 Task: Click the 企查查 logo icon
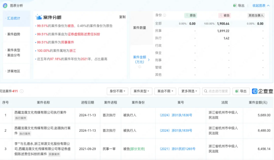(255, 91)
